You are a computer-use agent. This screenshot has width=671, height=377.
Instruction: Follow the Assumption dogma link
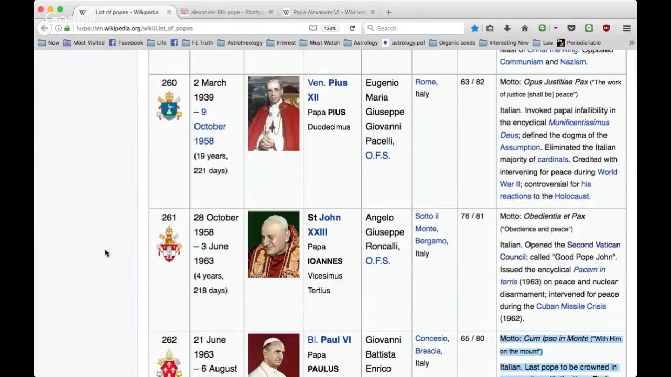pyautogui.click(x=520, y=147)
